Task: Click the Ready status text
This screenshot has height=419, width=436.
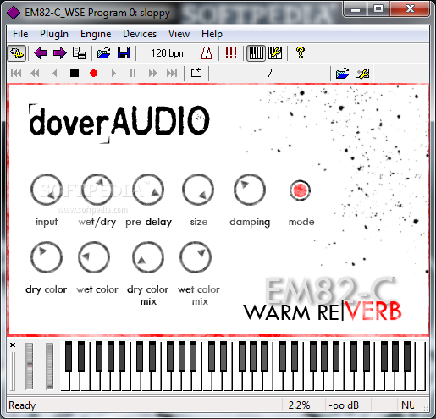Action: click(22, 405)
